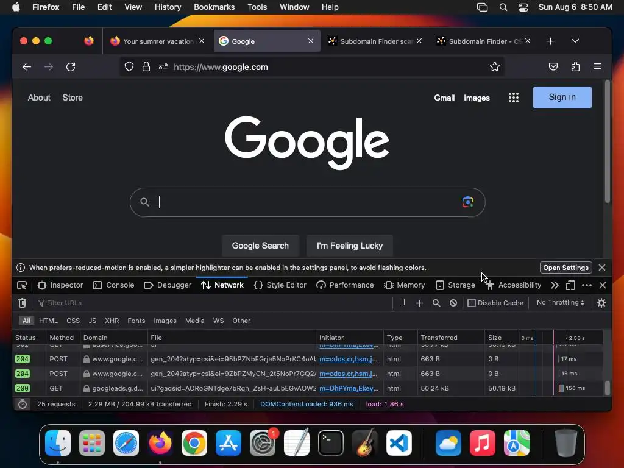Image resolution: width=624 pixels, height=468 pixels.
Task: Sort requests by Transferred column
Action: click(x=450, y=338)
